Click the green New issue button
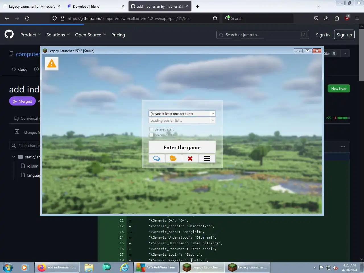 [339, 88]
